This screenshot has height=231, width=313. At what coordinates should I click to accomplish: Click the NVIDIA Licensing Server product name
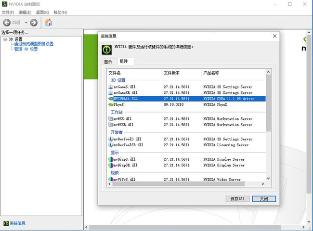(x=226, y=145)
